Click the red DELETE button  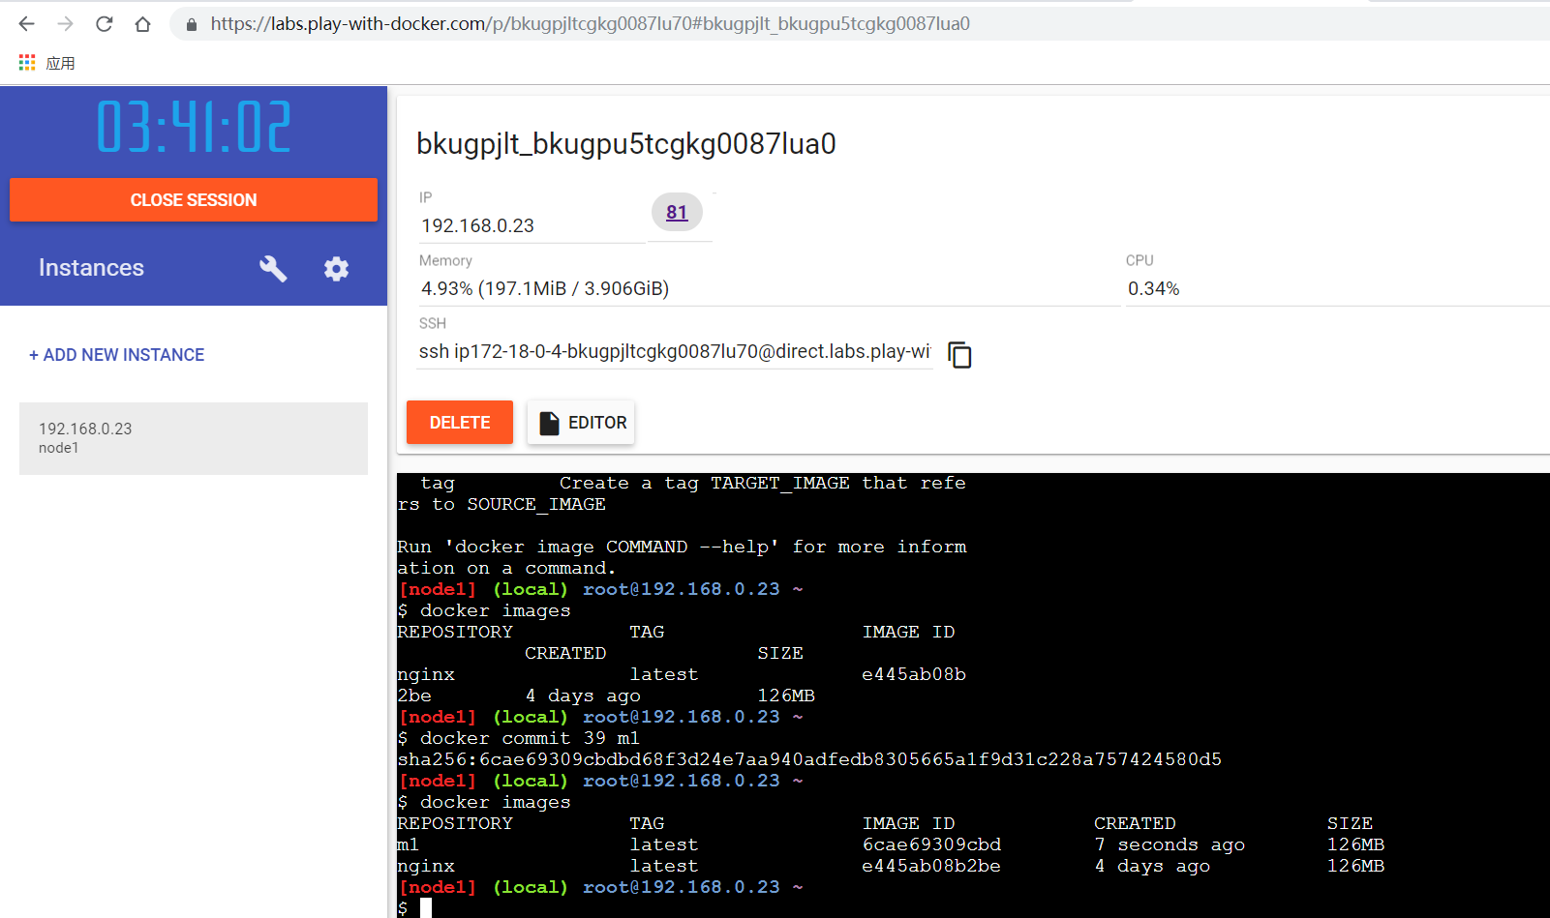460,423
